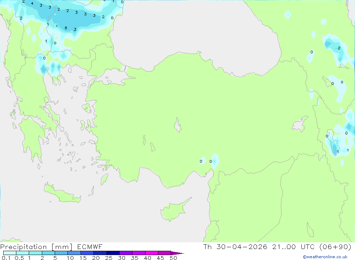Click the 'ECMWF' model label
This screenshot has height=260, width=355.
(x=90, y=247)
